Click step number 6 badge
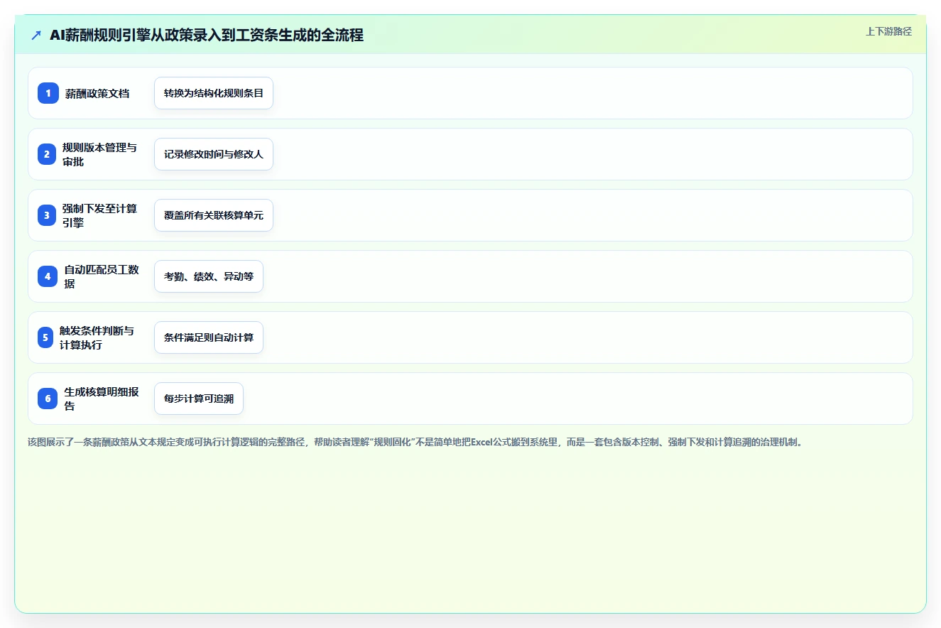Viewport: 941px width, 628px height. [48, 399]
